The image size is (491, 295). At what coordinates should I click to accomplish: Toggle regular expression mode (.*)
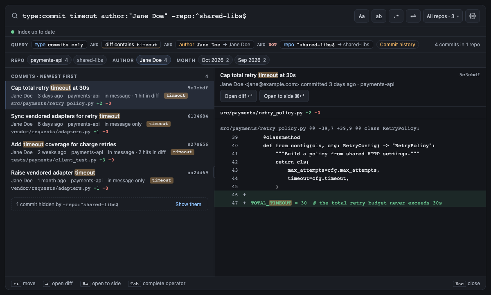[x=396, y=16]
